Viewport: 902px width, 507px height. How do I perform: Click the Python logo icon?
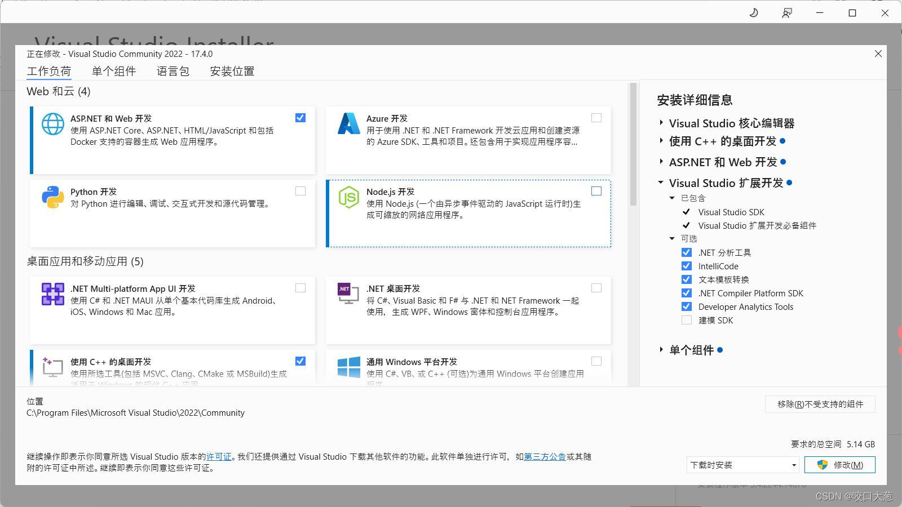53,197
